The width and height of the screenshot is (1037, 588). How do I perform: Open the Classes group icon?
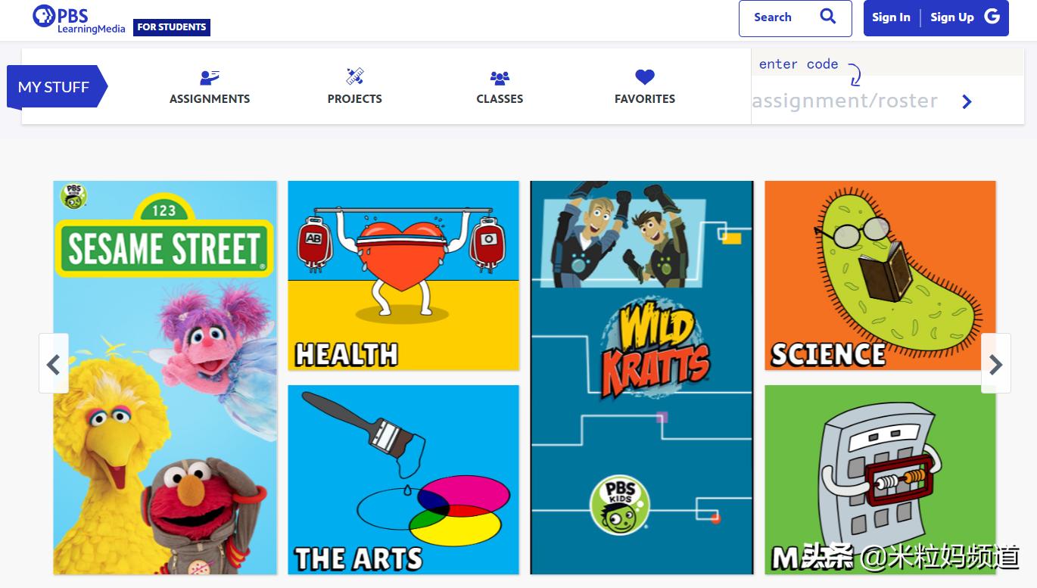500,77
